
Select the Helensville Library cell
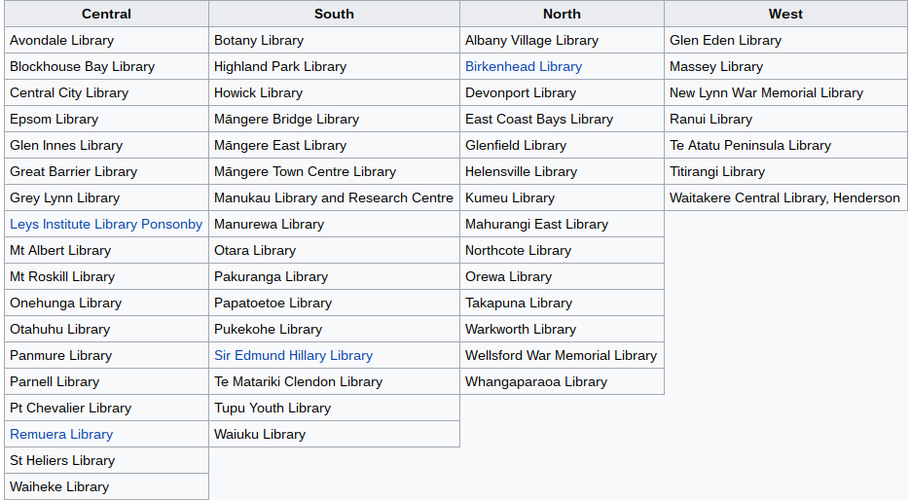coord(562,172)
